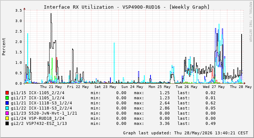This screenshot has width=254, height=138.
Task: Click legend label gi2/2 VSP7432-ESZ_1/13
Action: click(39, 123)
